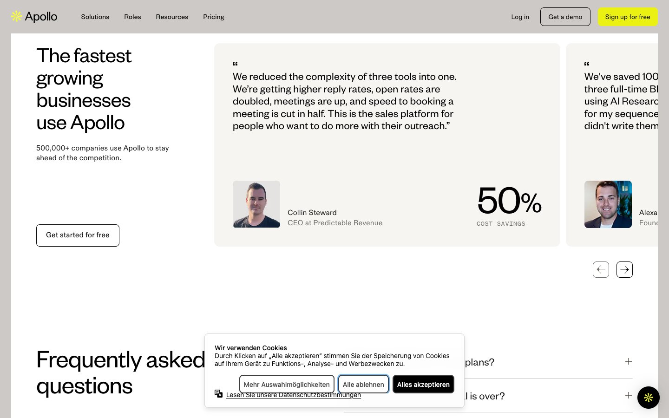Screen dimensions: 669x418
Task: Select Pricing in the navigation bar
Action: point(213,17)
